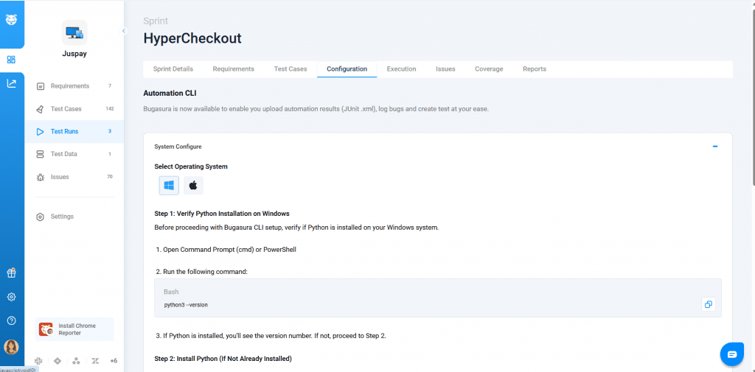Click the Issues bug icon in sidebar

[41, 177]
